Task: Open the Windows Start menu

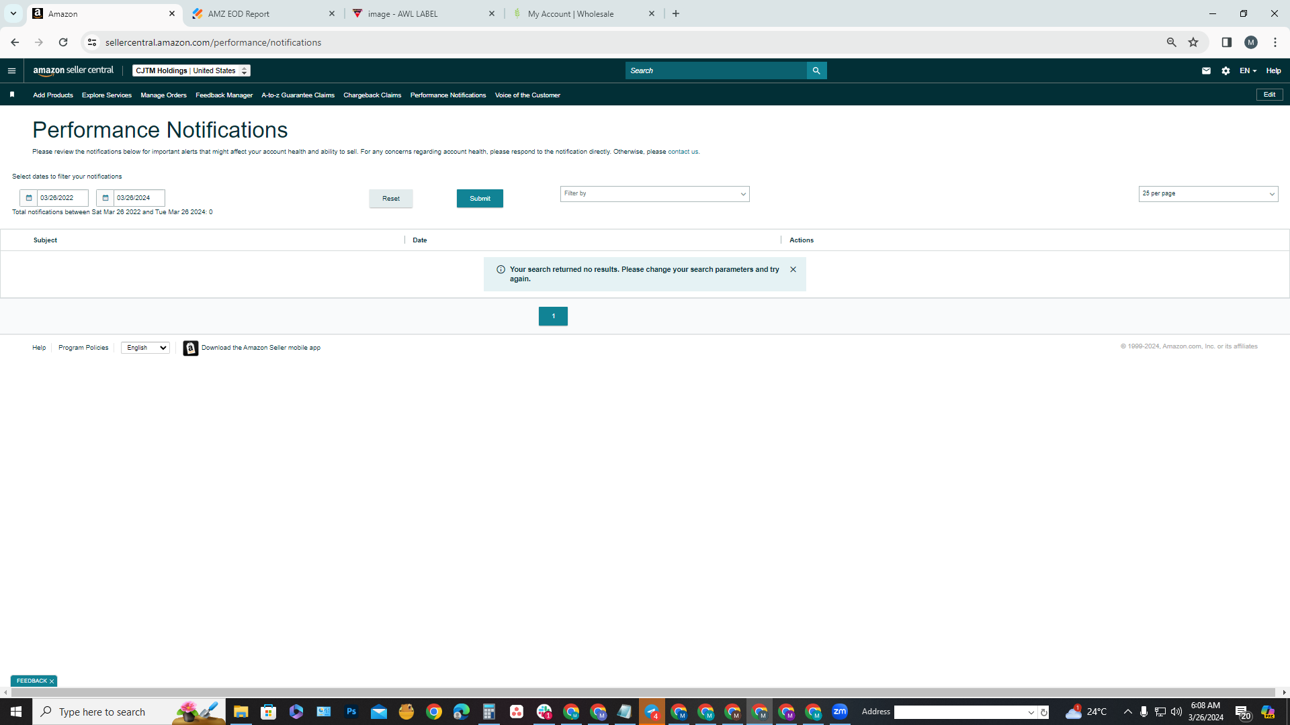Action: point(16,712)
